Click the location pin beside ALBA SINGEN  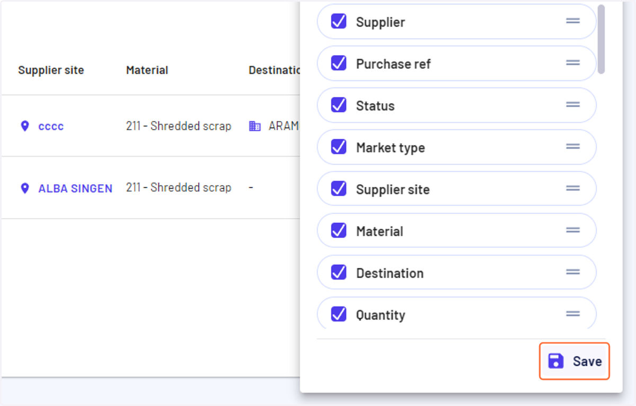pos(24,188)
